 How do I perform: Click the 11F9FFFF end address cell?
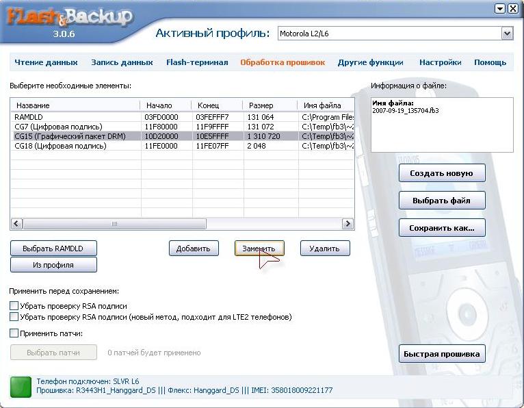(x=212, y=127)
